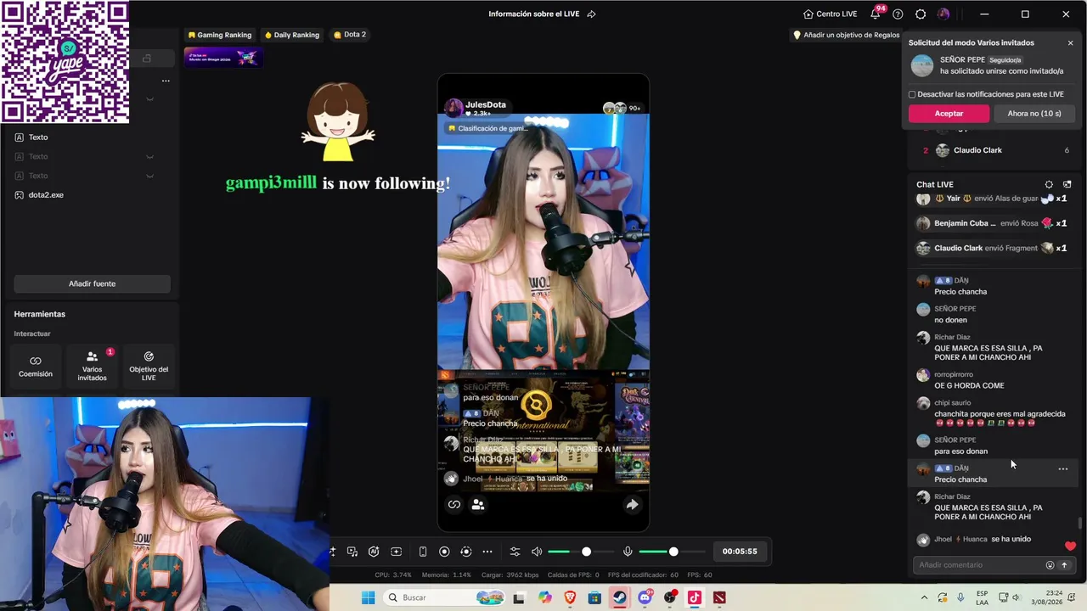Click the guests icon in phone preview
This screenshot has width=1087, height=611.
coord(478,504)
